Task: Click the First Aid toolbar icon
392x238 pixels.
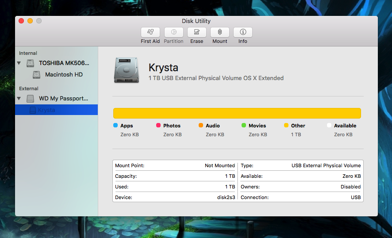Action: 150,32
